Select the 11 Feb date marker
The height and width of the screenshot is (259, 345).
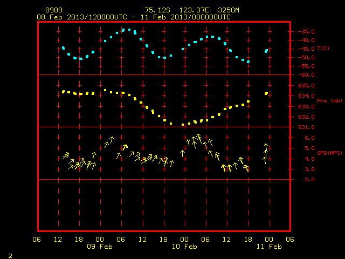[269, 247]
